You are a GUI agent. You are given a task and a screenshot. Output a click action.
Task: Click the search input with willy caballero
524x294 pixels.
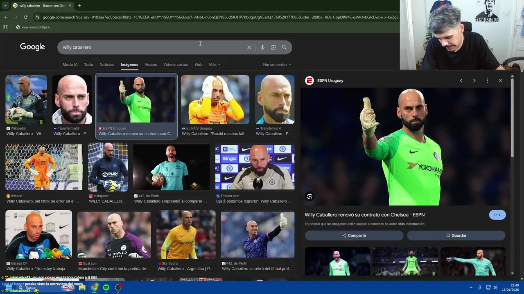click(x=151, y=47)
